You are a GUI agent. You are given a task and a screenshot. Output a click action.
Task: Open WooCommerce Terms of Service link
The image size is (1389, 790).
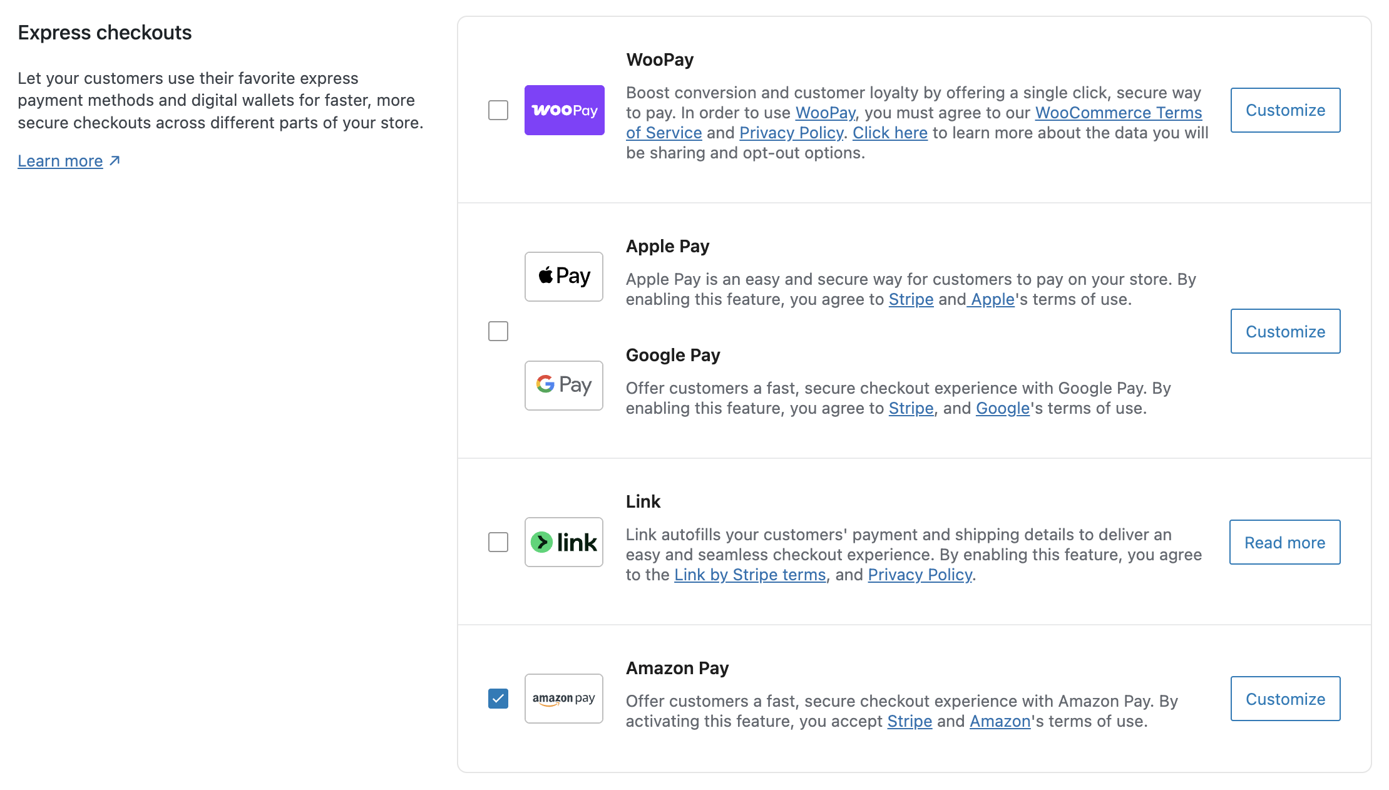[1118, 113]
